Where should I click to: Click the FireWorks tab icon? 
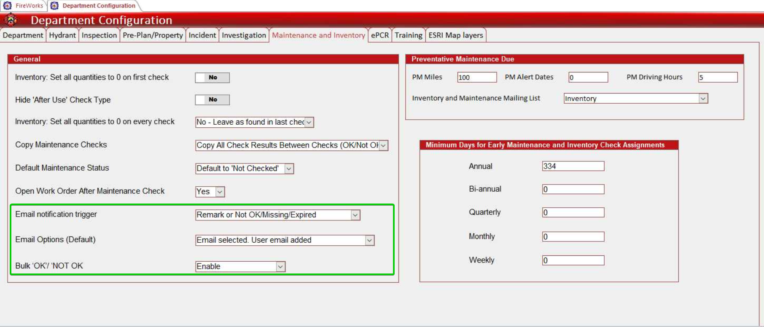click(8, 5)
